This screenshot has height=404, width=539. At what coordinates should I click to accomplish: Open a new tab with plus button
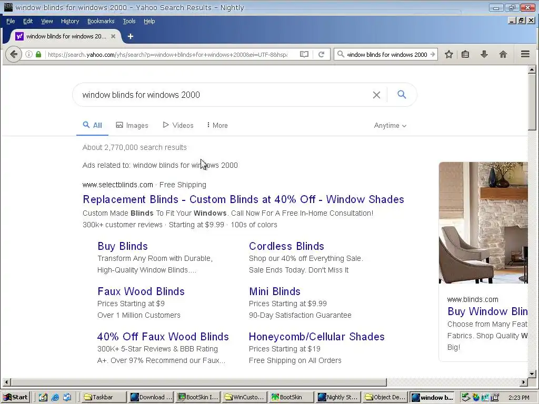131,36
